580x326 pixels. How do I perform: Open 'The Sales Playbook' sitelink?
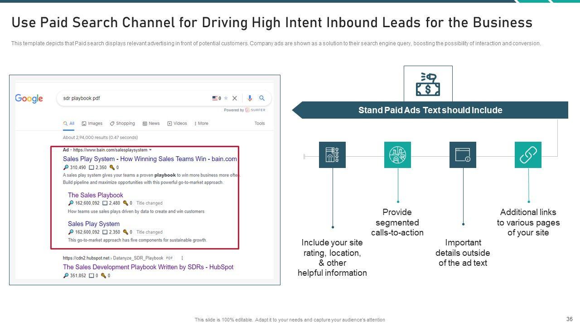point(96,195)
